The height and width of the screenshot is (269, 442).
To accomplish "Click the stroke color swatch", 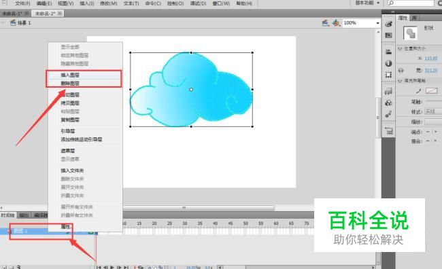I will tap(432, 91).
